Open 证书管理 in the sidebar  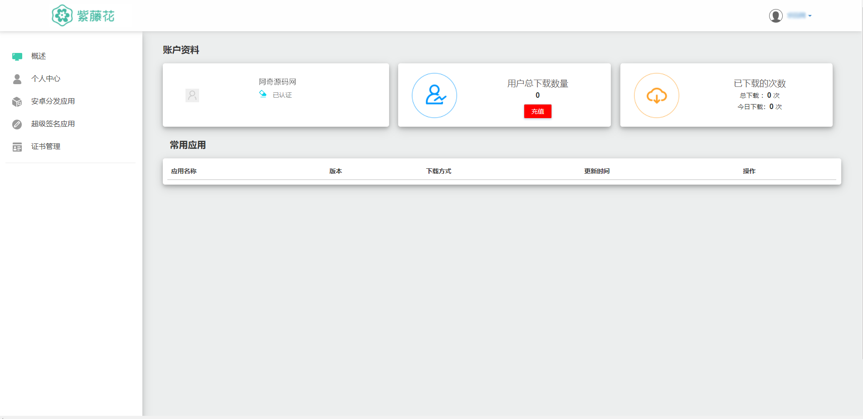(x=46, y=147)
